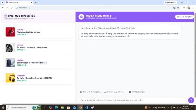Screen dimensions: 196x110
Task: Switch to Chrome in the taskbar
Action: (x=80, y=107)
